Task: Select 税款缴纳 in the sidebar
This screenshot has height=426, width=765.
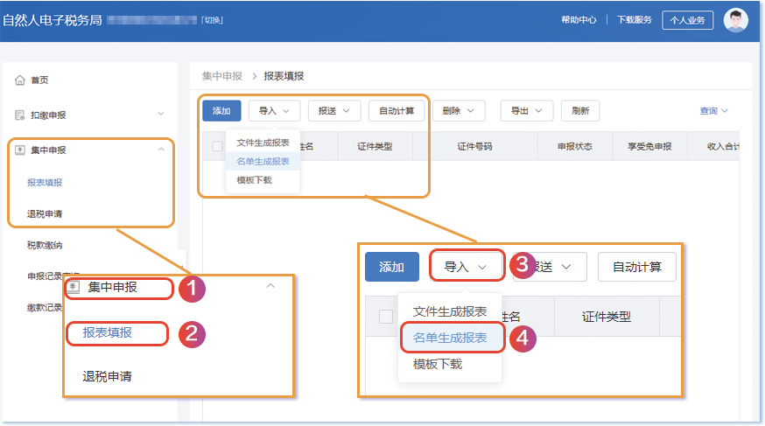Action: pos(45,245)
